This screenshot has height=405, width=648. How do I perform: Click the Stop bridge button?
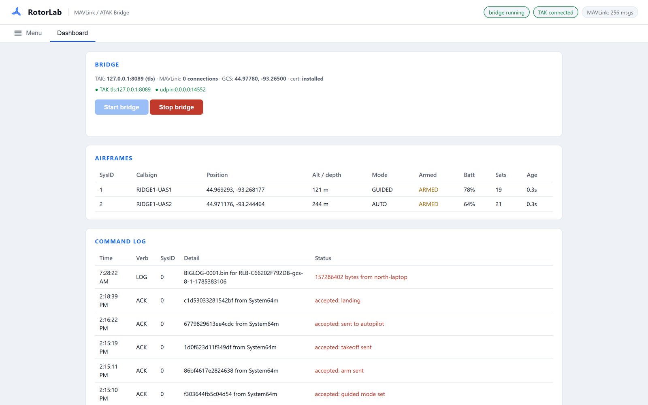[x=176, y=107]
